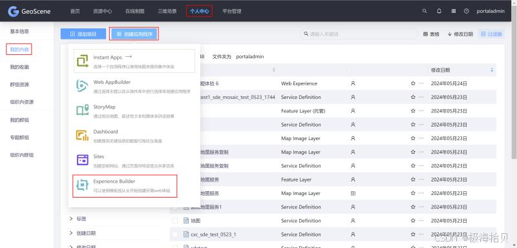Toggle the 过滤器 filter panel button
The height and width of the screenshot is (248, 517).
(491, 34)
